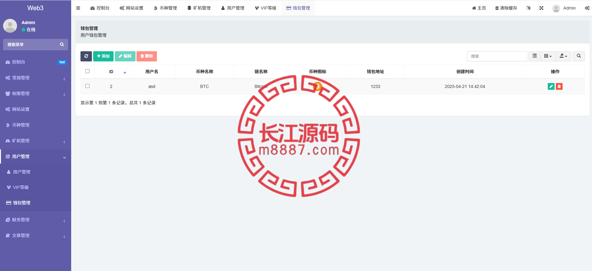Viewport: 592px width, 271px height.
Task: Click the table search input field
Action: (x=497, y=56)
